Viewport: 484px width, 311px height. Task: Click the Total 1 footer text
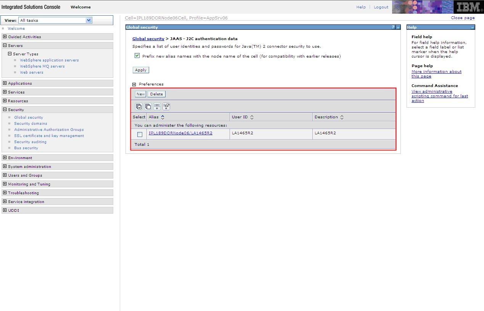142,145
